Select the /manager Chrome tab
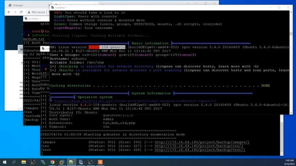This screenshot has height=166, width=296. [18, 6]
